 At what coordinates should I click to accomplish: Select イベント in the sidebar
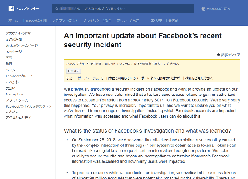click(12, 82)
